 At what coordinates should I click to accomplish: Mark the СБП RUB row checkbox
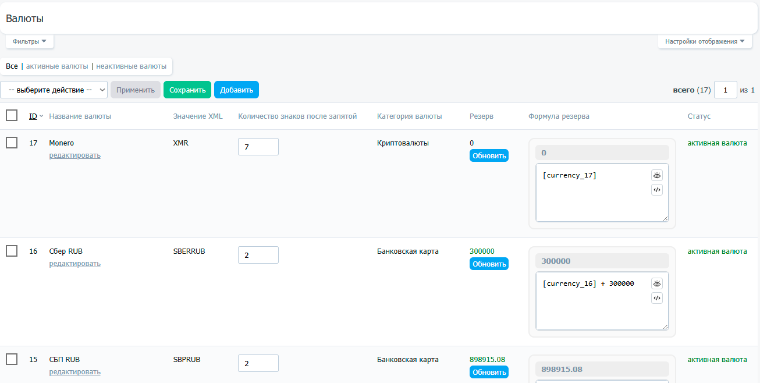click(x=12, y=359)
